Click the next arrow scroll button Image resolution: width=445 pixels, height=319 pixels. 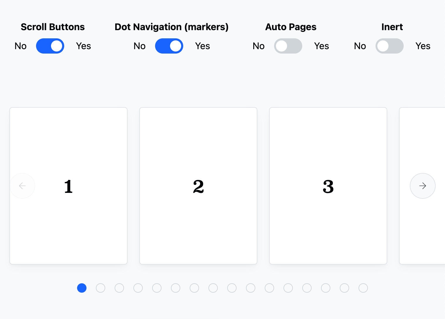pos(422,186)
